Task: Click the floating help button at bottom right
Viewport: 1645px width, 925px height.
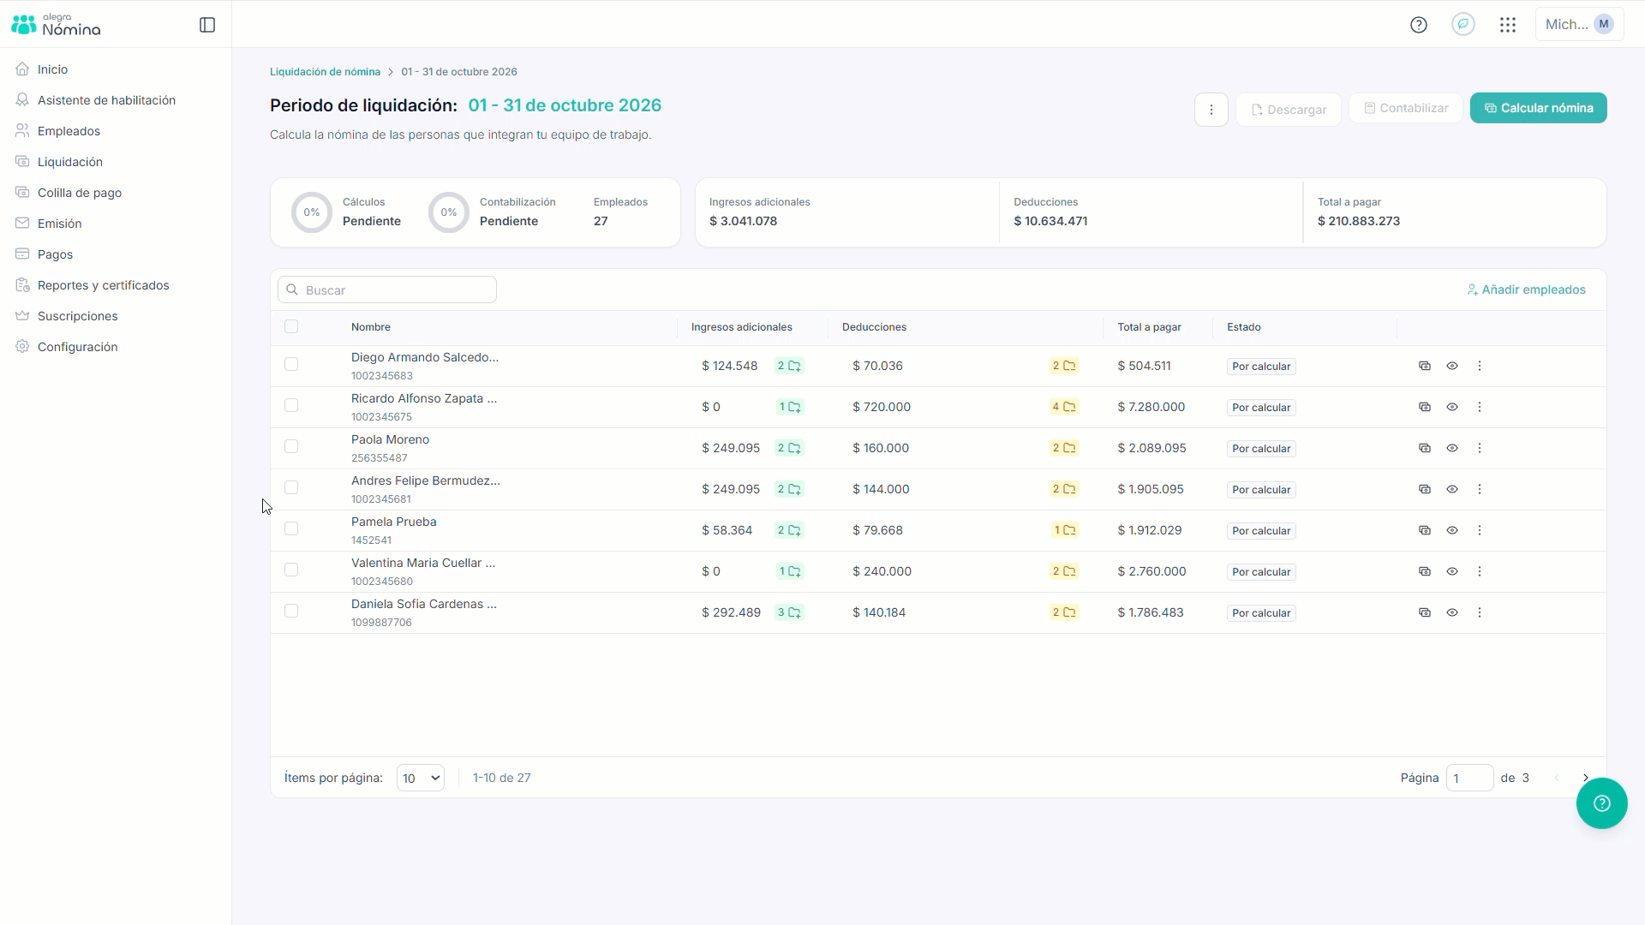Action: [x=1602, y=803]
